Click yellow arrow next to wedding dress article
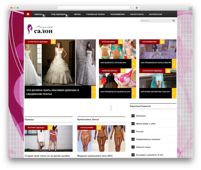Screen dimensions: 201x170 point(94,92)
